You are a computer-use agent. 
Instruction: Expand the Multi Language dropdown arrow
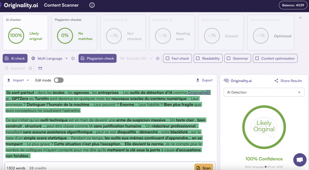point(66,58)
